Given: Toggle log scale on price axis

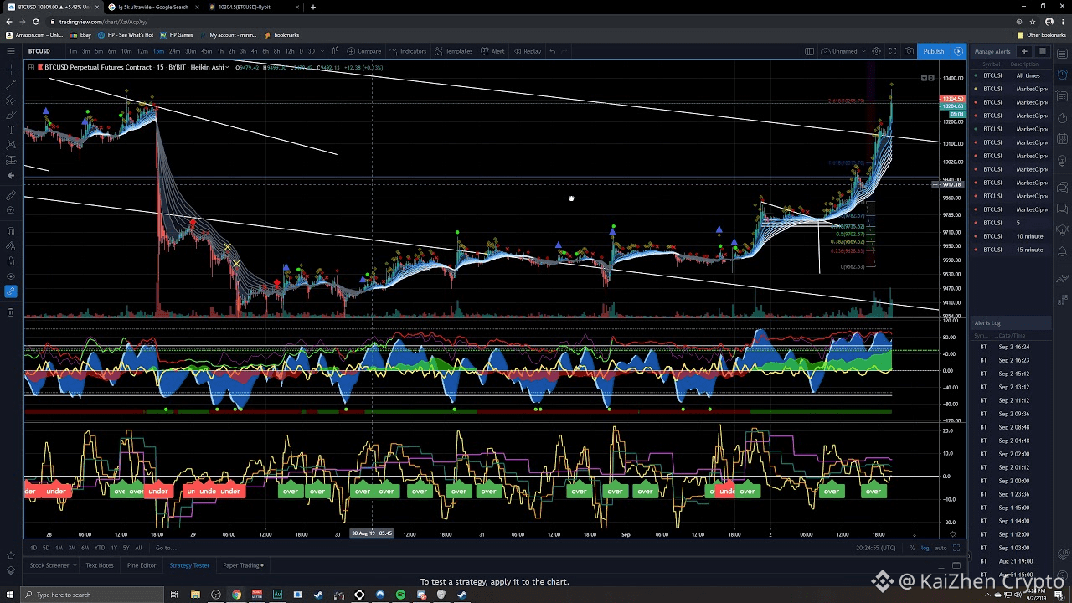Looking at the screenshot, I should tap(925, 548).
